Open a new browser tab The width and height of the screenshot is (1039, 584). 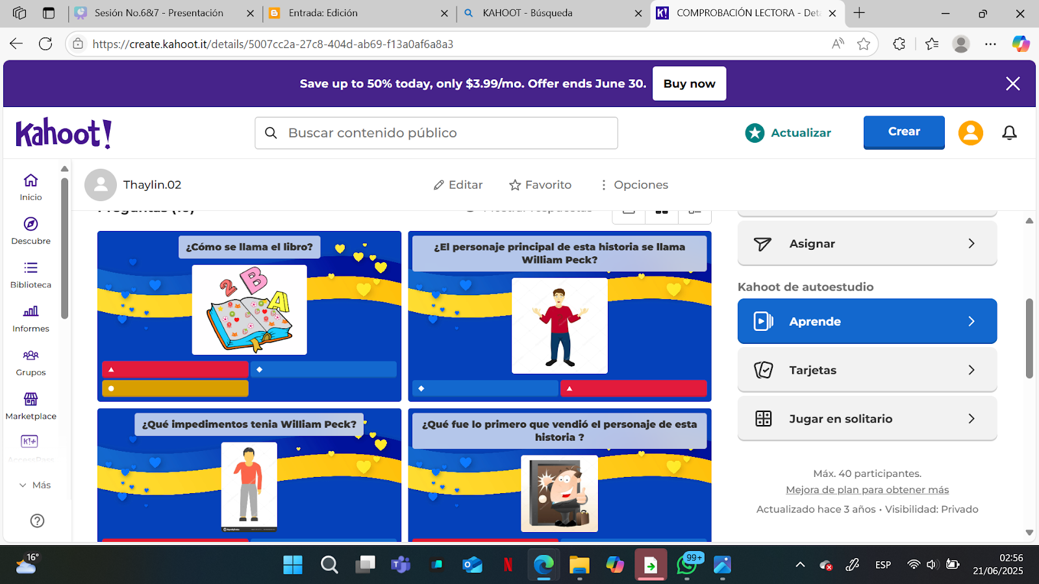pos(859,13)
